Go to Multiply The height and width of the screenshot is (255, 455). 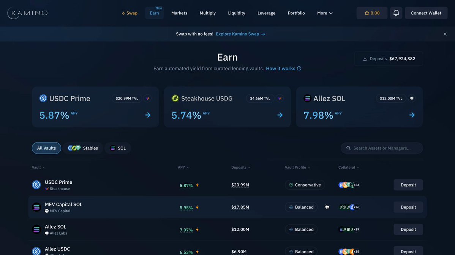pyautogui.click(x=207, y=13)
